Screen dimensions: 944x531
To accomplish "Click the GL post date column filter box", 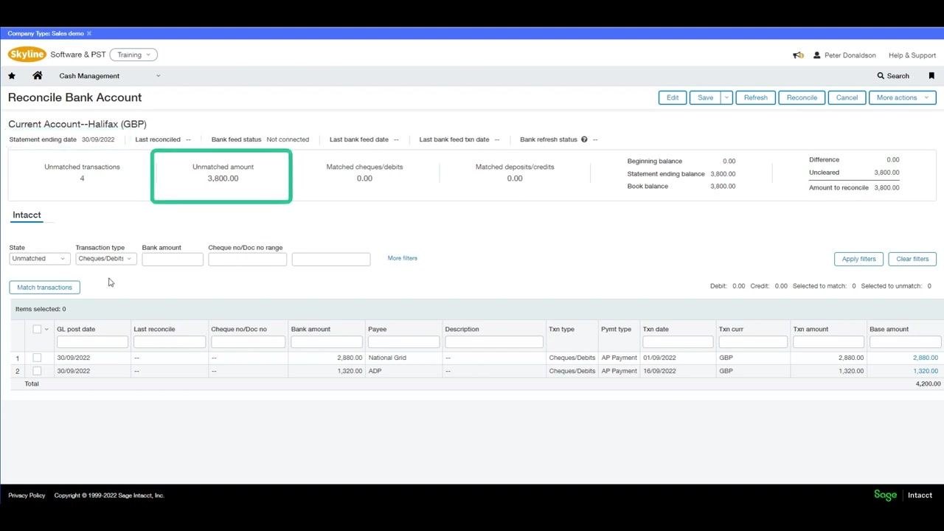I will 92,342.
